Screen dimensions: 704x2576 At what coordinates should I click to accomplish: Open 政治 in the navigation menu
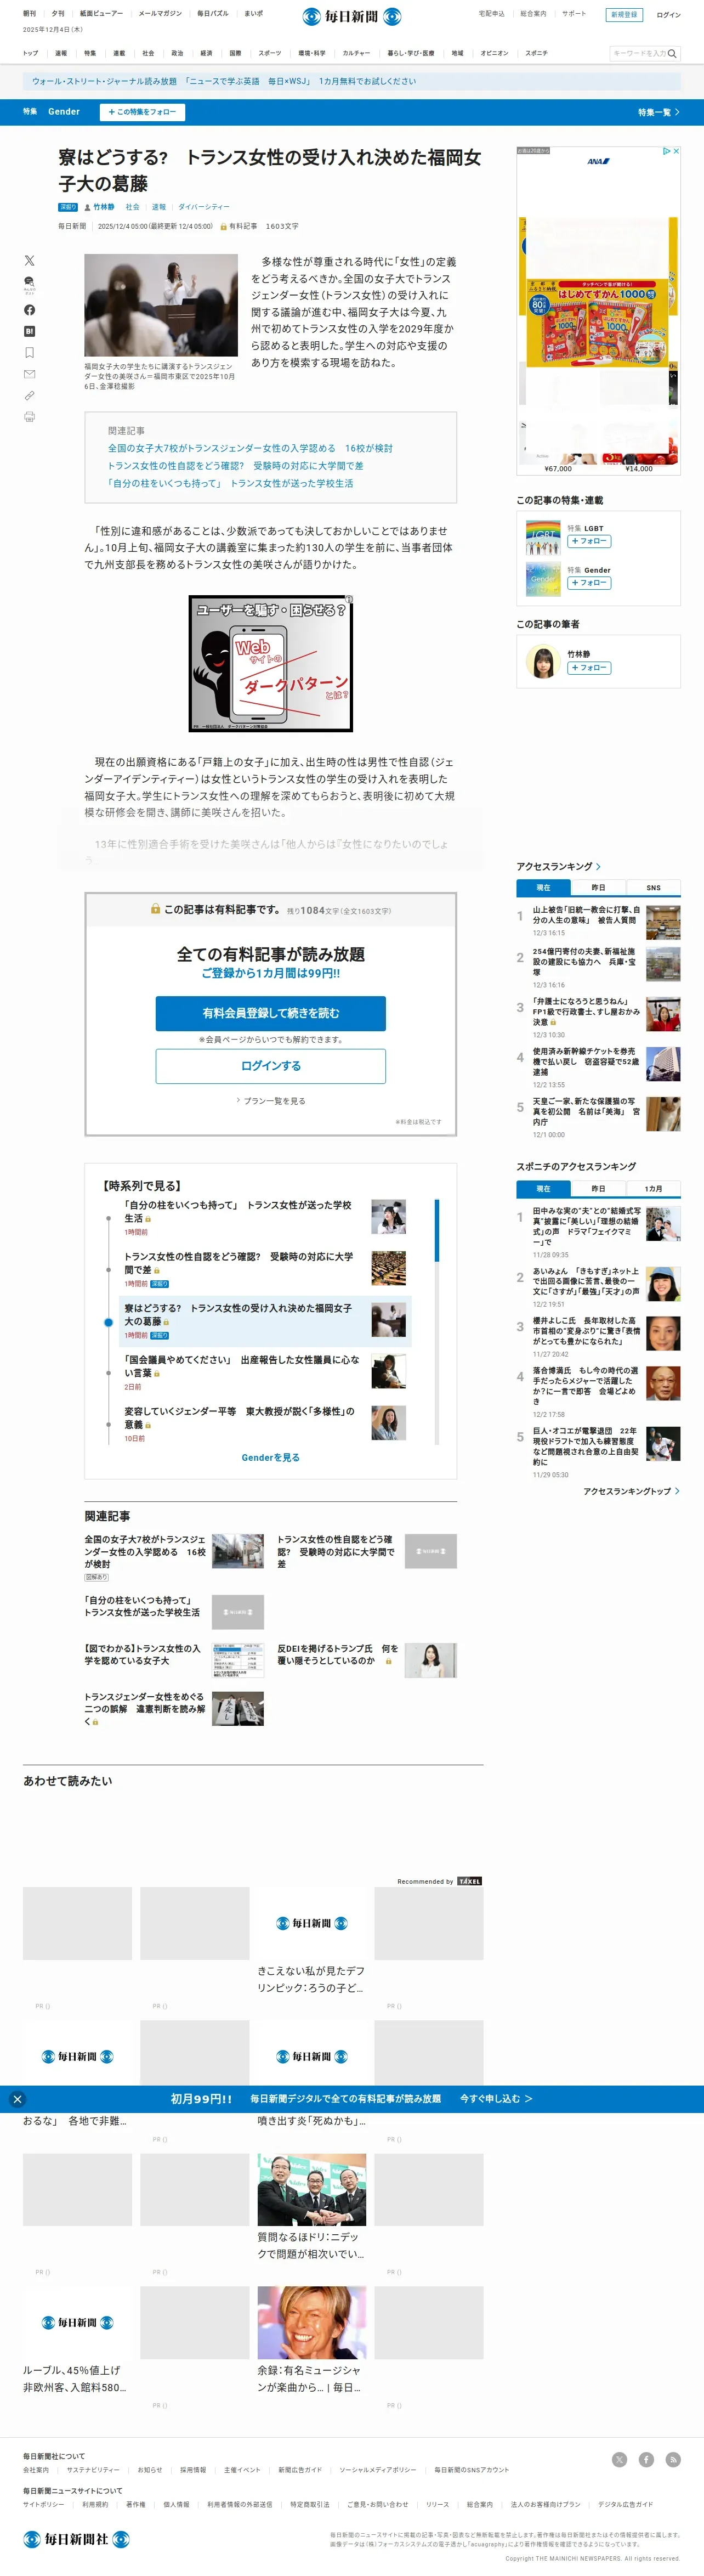pyautogui.click(x=177, y=53)
